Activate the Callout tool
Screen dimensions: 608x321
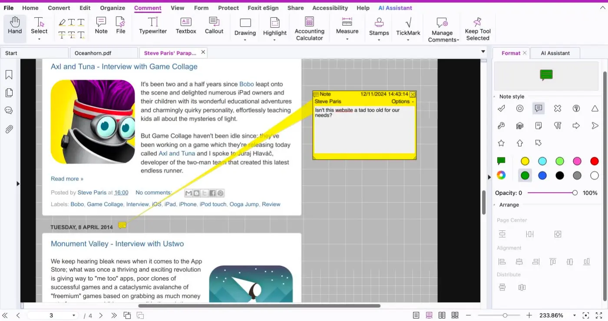pyautogui.click(x=214, y=26)
